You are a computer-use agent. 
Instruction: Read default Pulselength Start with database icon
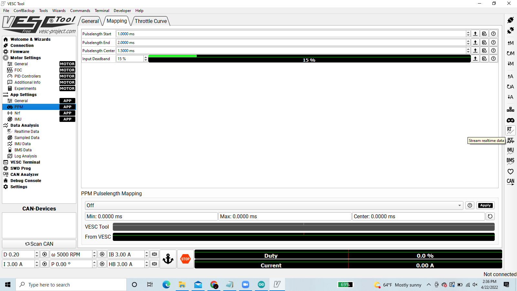coord(484,34)
